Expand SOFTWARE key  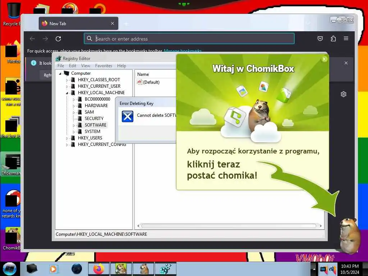click(74, 125)
